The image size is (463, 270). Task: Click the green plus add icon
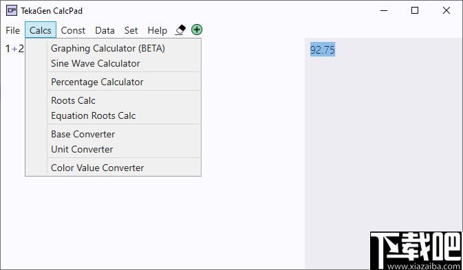pos(197,30)
